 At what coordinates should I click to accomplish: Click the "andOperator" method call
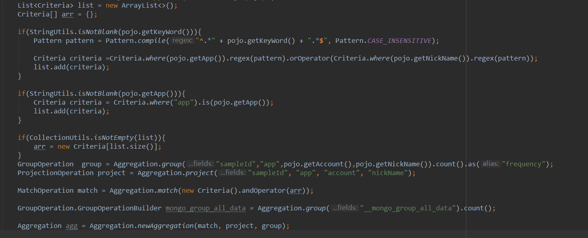(263, 190)
